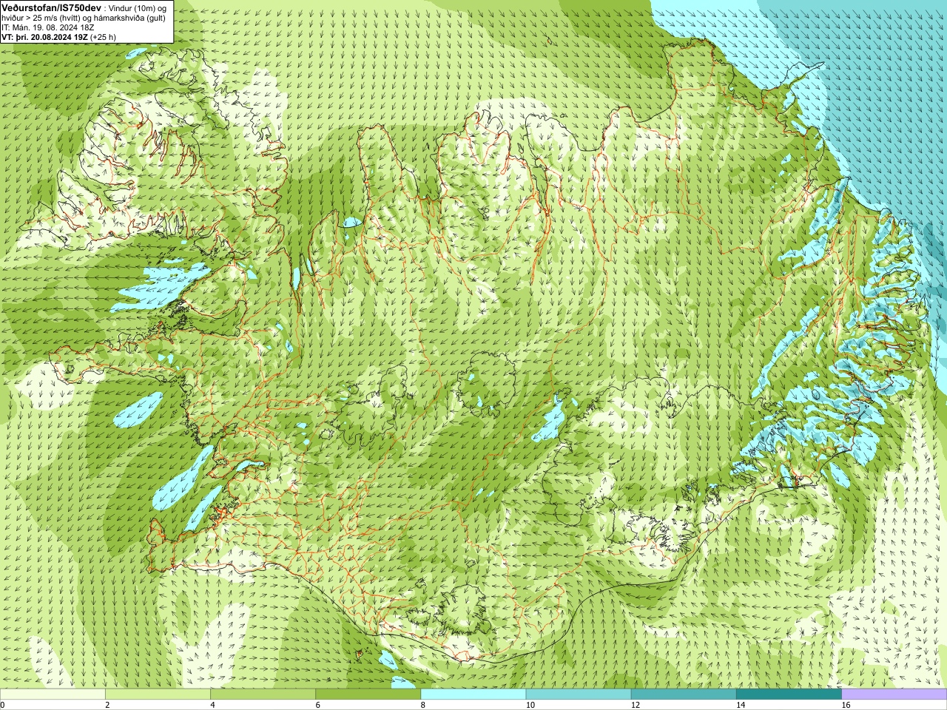This screenshot has height=710, width=947.
Task: Click the pale 0–2 color bar segment
Action: pos(53,694)
